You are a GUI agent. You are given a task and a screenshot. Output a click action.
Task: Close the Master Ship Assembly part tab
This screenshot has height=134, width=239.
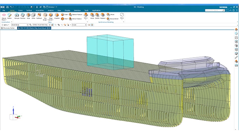pyautogui.click(x=50, y=28)
